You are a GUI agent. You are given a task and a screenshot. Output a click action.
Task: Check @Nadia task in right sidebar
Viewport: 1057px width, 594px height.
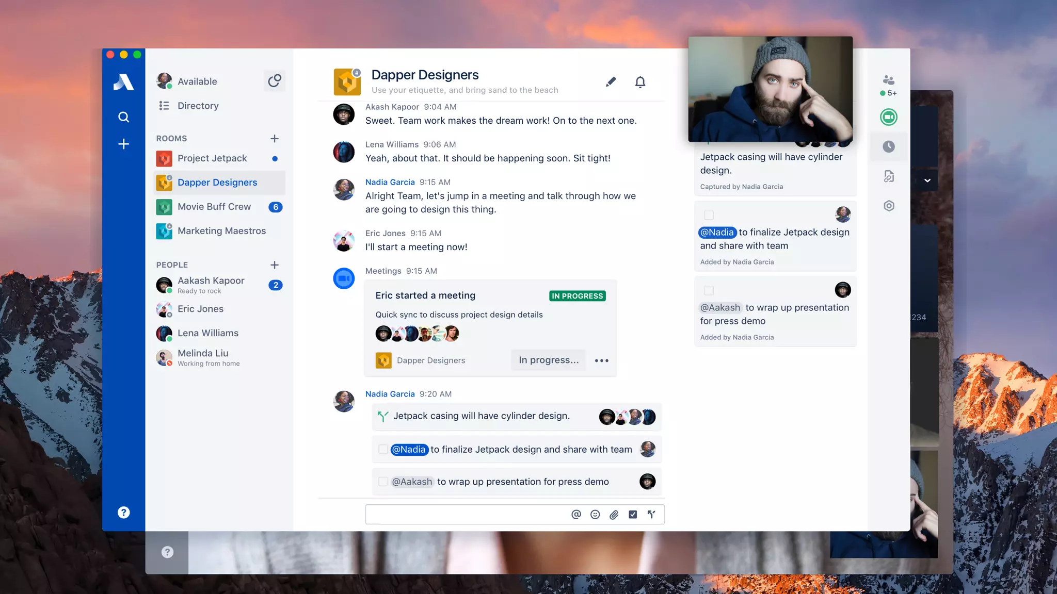point(709,215)
